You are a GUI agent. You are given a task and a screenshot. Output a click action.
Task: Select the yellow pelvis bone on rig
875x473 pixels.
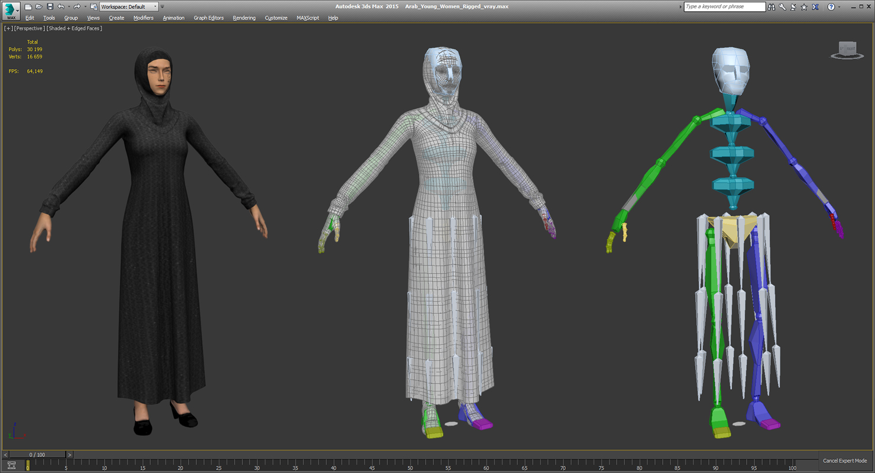[733, 231]
